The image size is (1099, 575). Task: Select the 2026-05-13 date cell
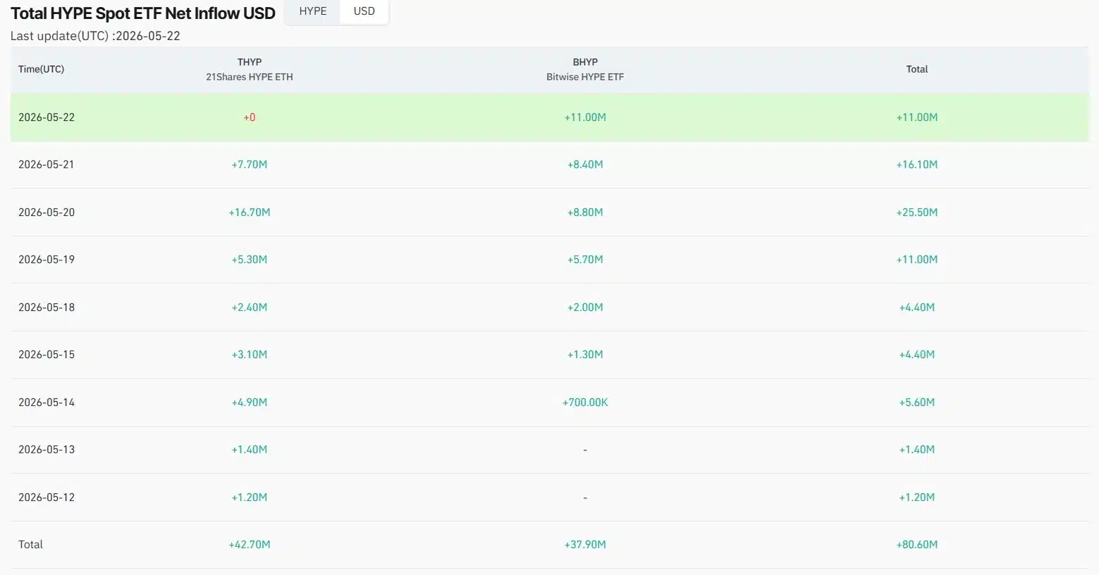click(47, 450)
